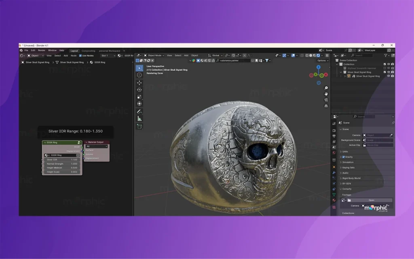Adjust the Silver IOR value slider

coord(62,159)
